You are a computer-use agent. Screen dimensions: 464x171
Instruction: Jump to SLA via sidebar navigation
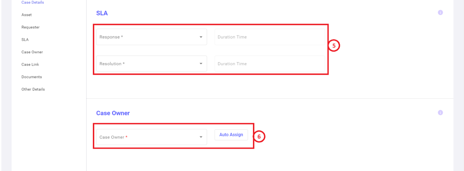tap(25, 40)
